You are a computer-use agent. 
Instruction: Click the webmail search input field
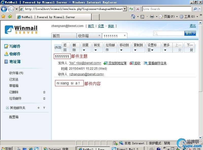coord(169,33)
